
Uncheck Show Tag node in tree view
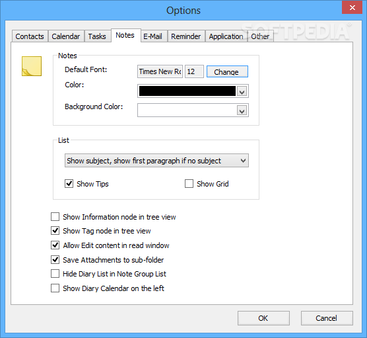pyautogui.click(x=55, y=231)
